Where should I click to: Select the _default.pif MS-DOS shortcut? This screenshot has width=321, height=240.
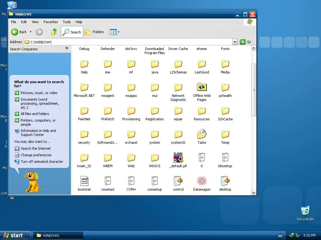[x=178, y=157]
